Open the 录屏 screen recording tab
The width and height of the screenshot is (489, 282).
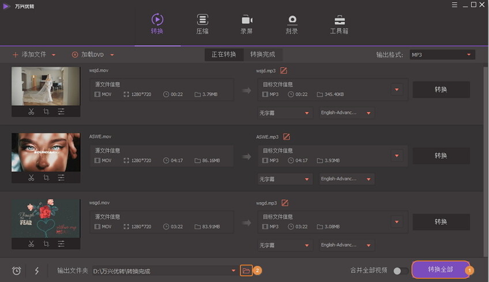247,24
